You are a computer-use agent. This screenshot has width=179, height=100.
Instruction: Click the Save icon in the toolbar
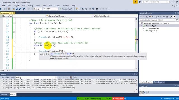[17, 9]
